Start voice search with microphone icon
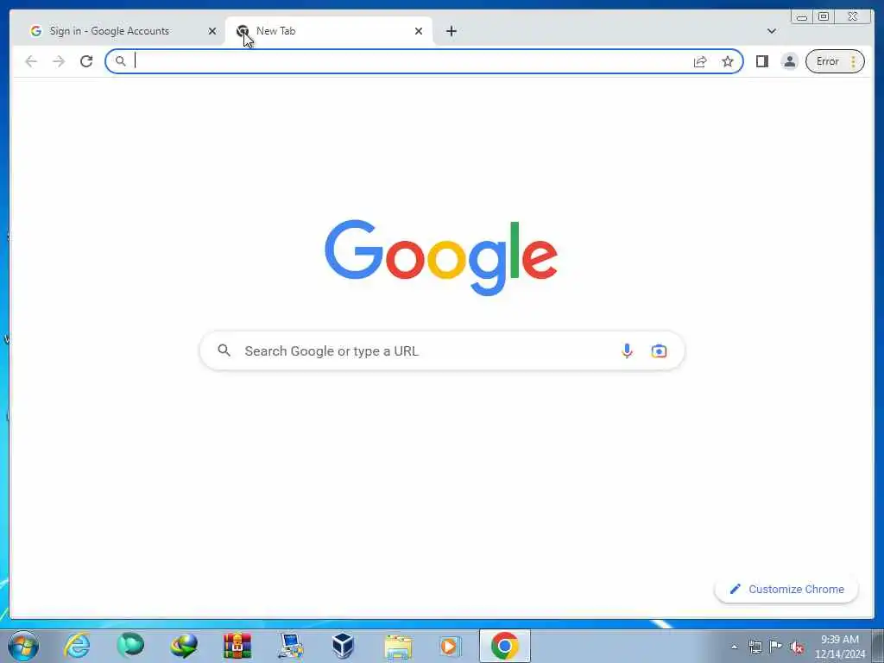Image resolution: width=884 pixels, height=663 pixels. (627, 351)
